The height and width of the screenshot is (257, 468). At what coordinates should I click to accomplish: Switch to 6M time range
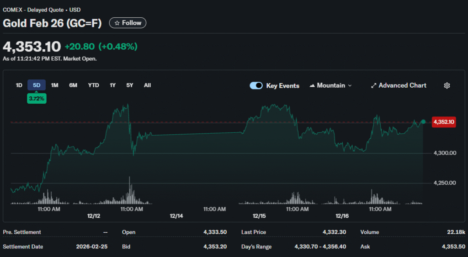coord(73,85)
